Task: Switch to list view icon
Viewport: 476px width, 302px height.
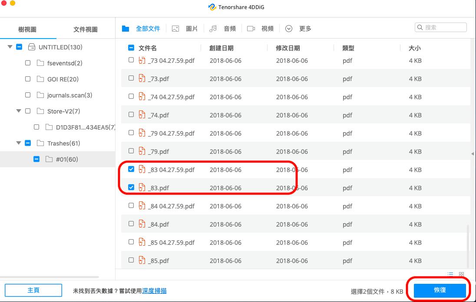Action: pyautogui.click(x=450, y=274)
